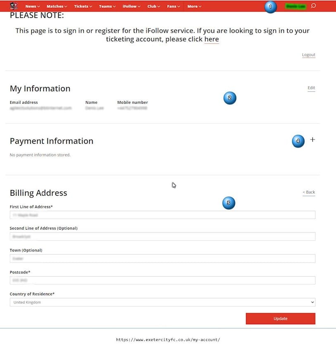Image resolution: width=336 pixels, height=351 pixels.
Task: Click the 'Mobile number' label
Action: (133, 102)
